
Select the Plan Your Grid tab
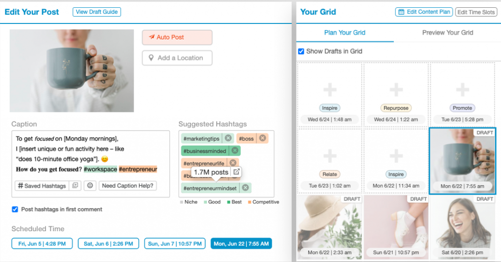click(x=345, y=33)
